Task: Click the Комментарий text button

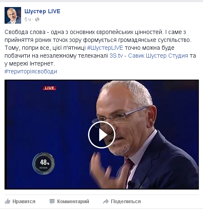Action: point(73,202)
